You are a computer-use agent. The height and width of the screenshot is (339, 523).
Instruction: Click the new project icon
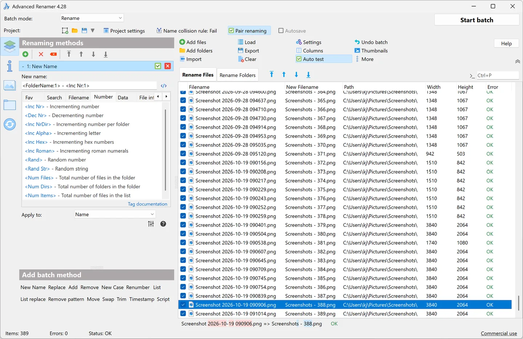coord(65,30)
